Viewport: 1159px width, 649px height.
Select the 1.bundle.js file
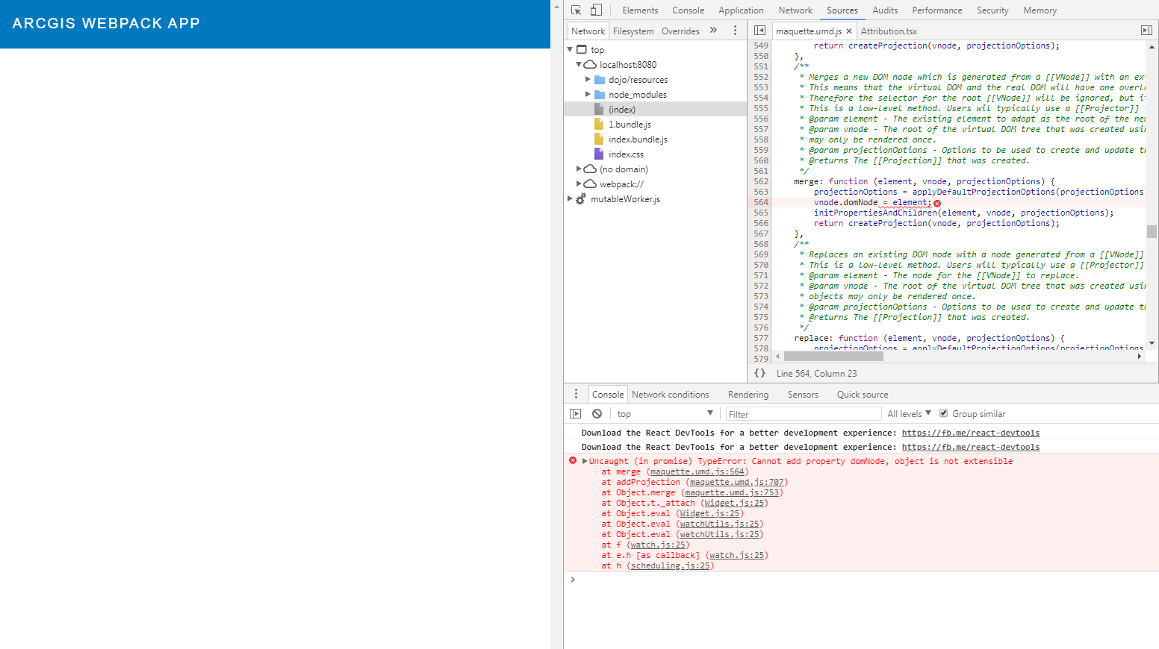[x=630, y=125]
